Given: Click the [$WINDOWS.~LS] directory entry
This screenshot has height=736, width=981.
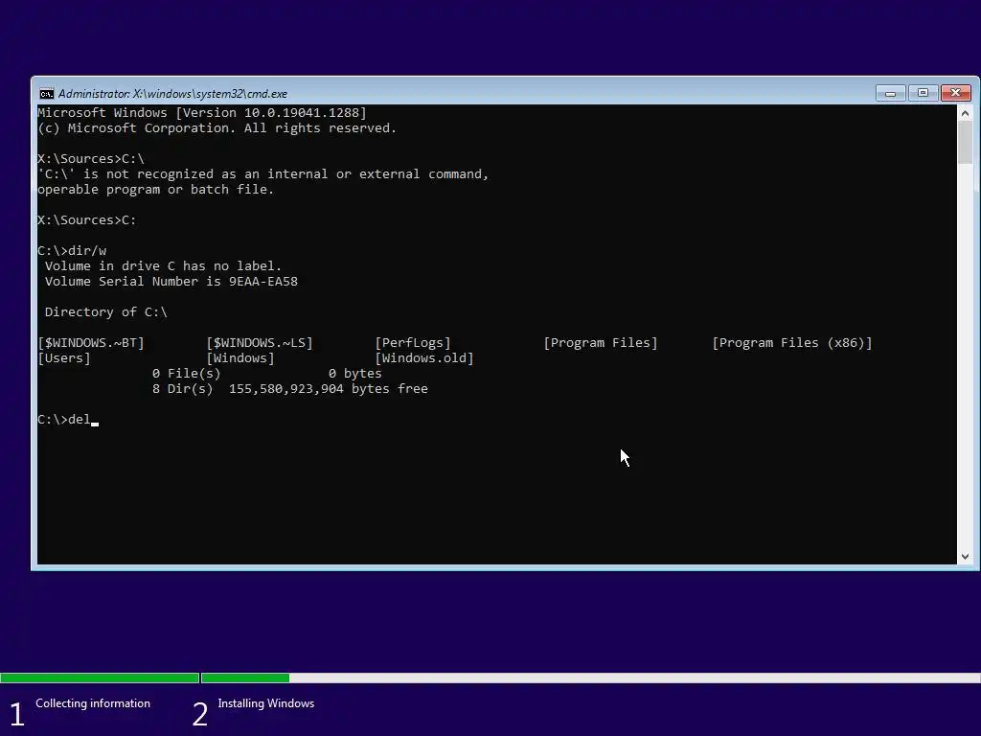Looking at the screenshot, I should (x=260, y=342).
